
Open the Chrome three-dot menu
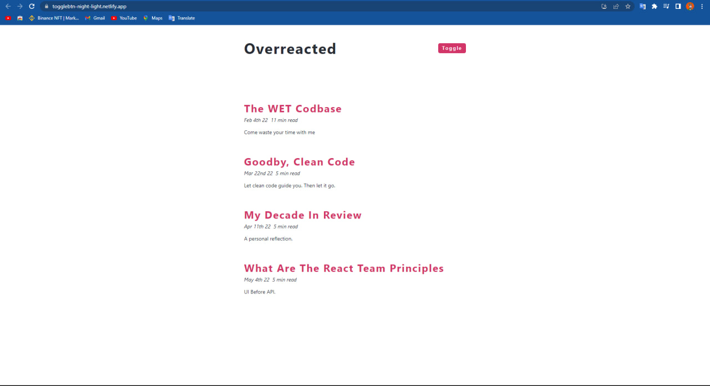click(701, 6)
